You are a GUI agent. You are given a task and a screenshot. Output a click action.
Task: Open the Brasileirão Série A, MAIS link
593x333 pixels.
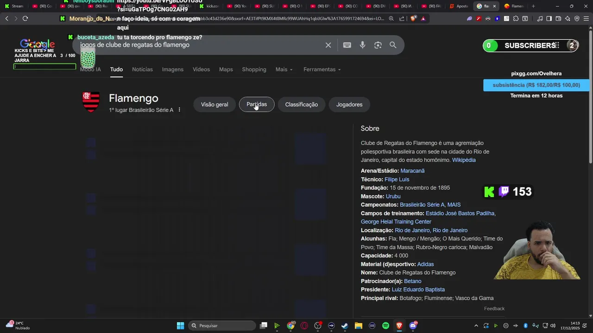(x=430, y=205)
